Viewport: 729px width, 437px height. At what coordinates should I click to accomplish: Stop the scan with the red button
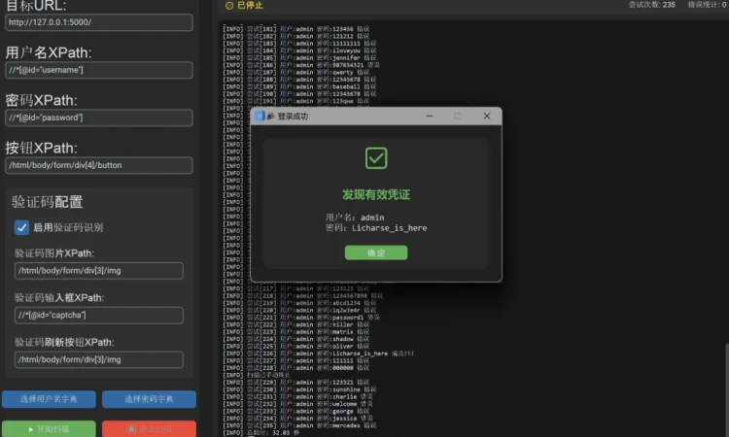pyautogui.click(x=150, y=429)
